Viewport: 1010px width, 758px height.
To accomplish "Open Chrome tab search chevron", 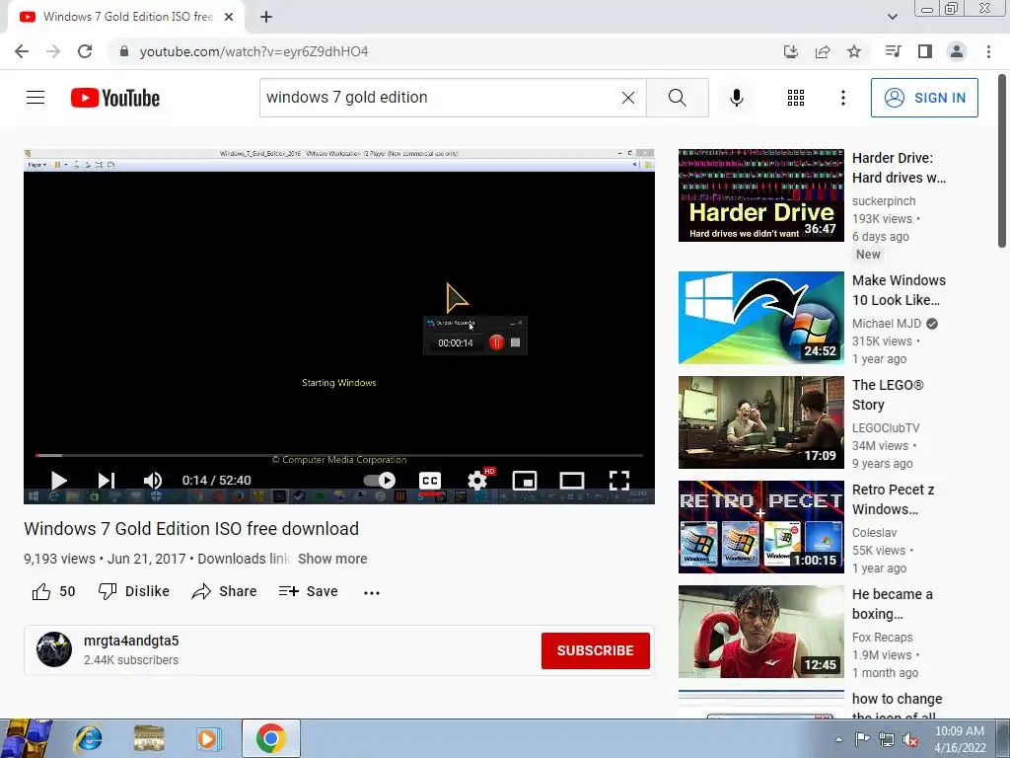I will pos(893,17).
